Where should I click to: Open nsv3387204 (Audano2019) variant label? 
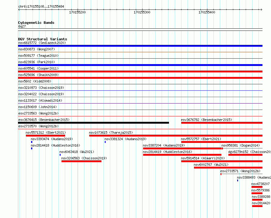pyautogui.click(x=164, y=145)
